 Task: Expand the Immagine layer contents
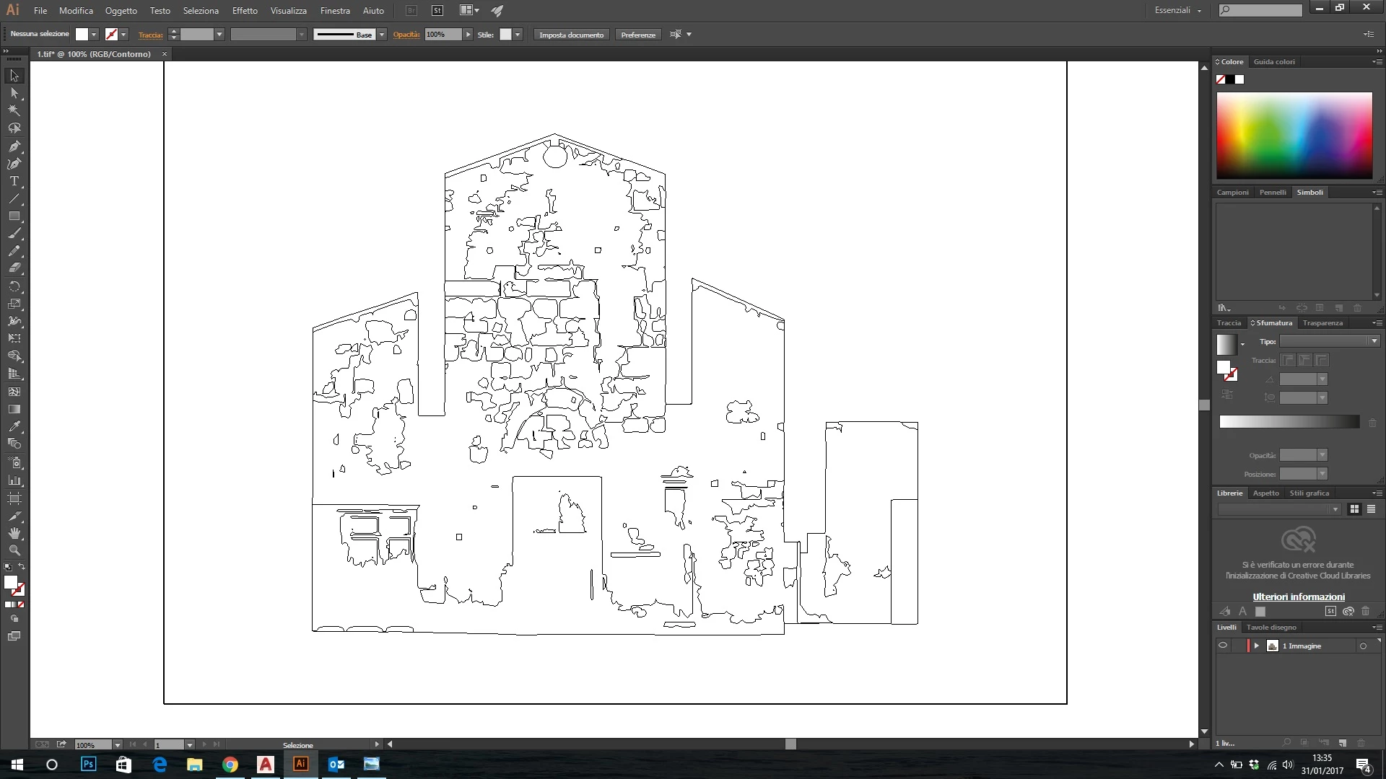(1257, 646)
